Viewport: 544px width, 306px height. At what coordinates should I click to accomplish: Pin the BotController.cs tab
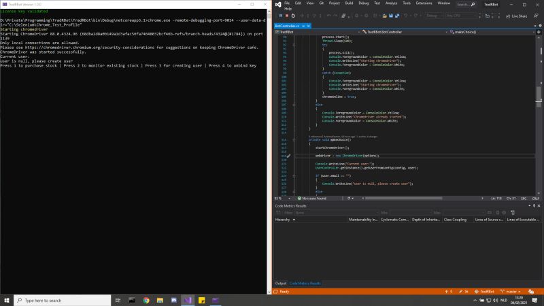click(x=303, y=26)
